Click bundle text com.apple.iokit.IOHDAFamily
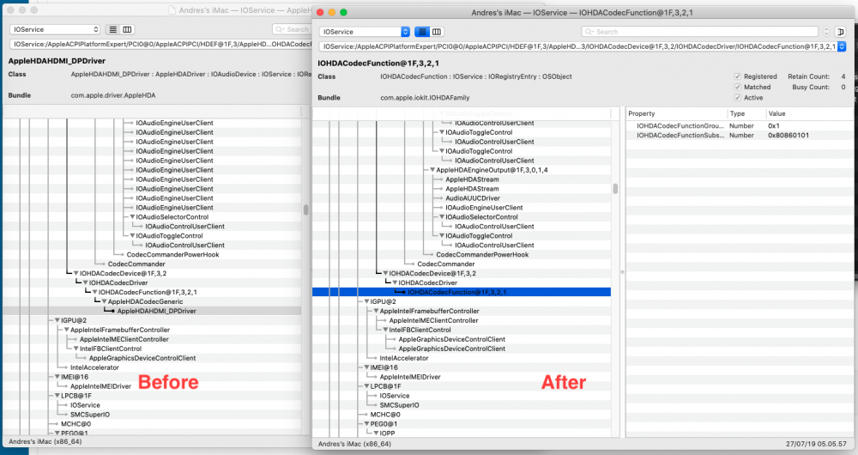 point(426,98)
